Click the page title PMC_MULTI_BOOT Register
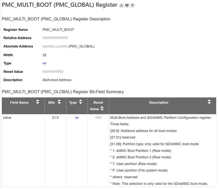This screenshot has width=219, height=189. [60, 5]
